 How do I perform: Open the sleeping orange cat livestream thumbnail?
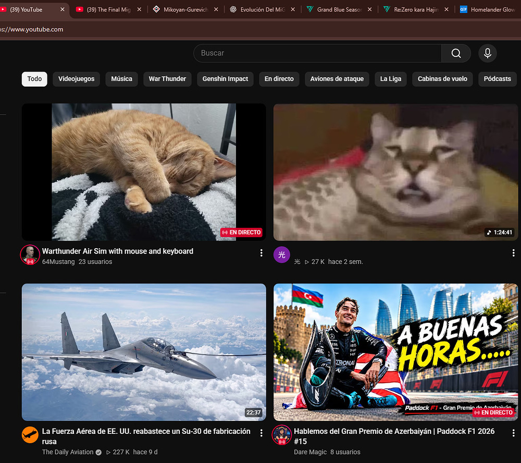pyautogui.click(x=144, y=172)
